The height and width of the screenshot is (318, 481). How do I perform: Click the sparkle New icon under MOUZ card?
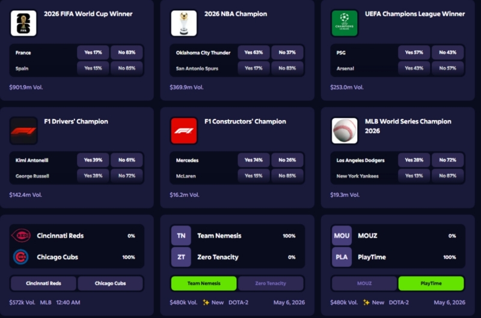366,302
